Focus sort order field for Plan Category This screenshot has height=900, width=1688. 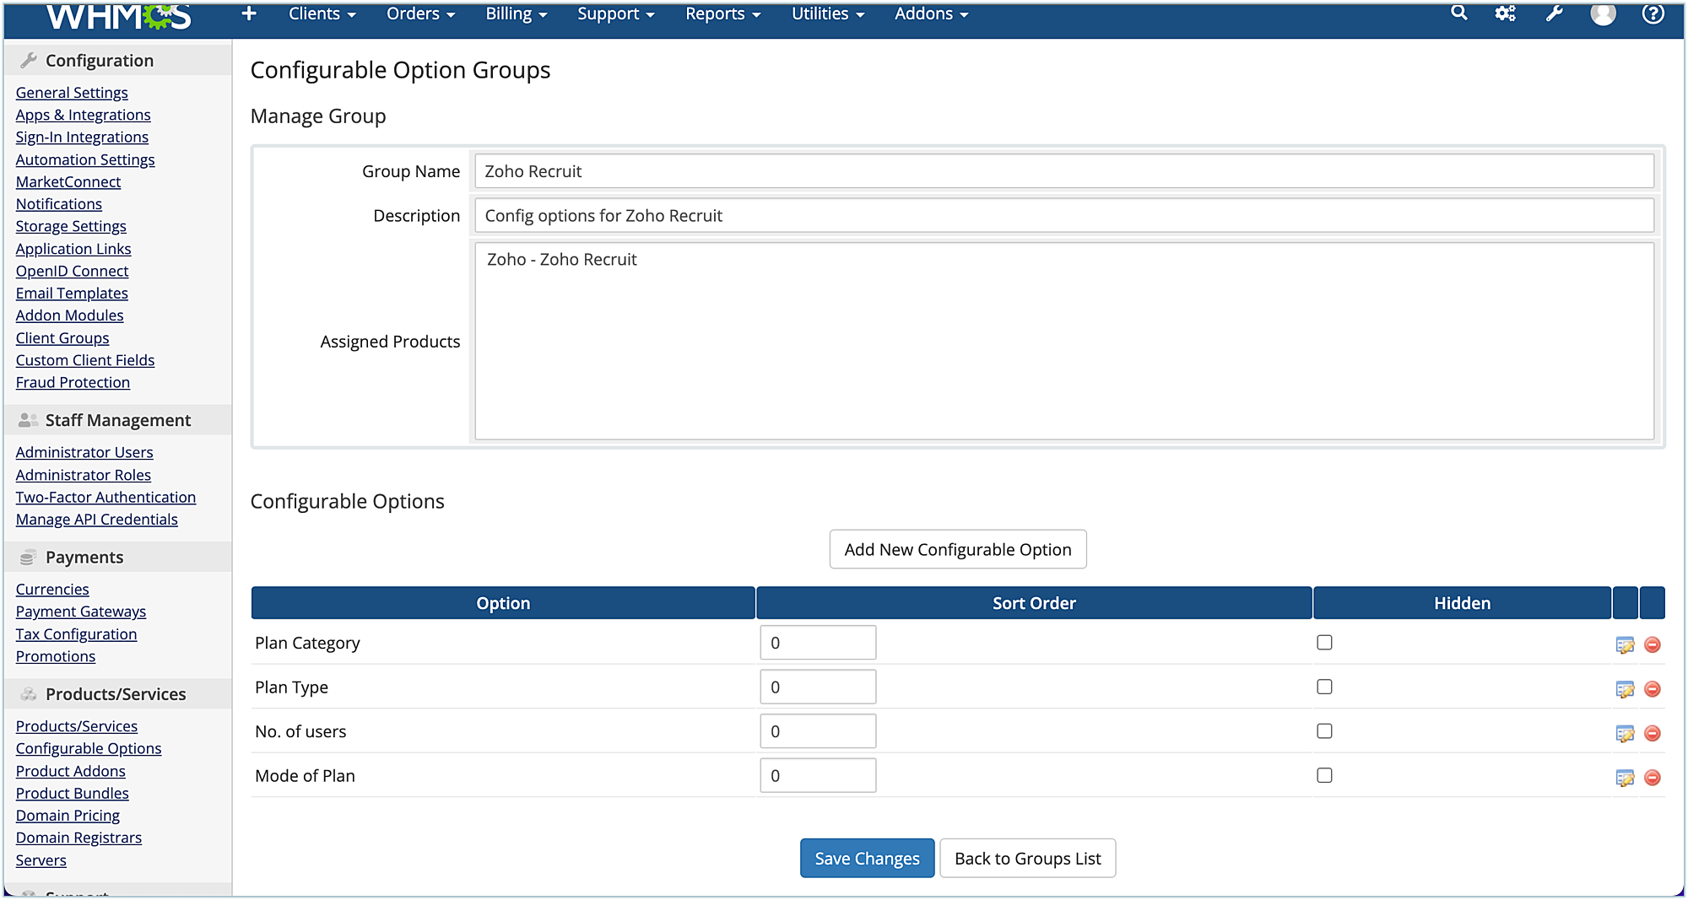[818, 643]
